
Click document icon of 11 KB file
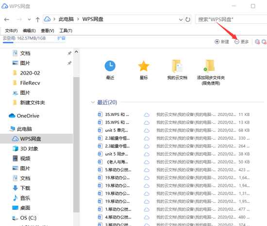coord(100,114)
